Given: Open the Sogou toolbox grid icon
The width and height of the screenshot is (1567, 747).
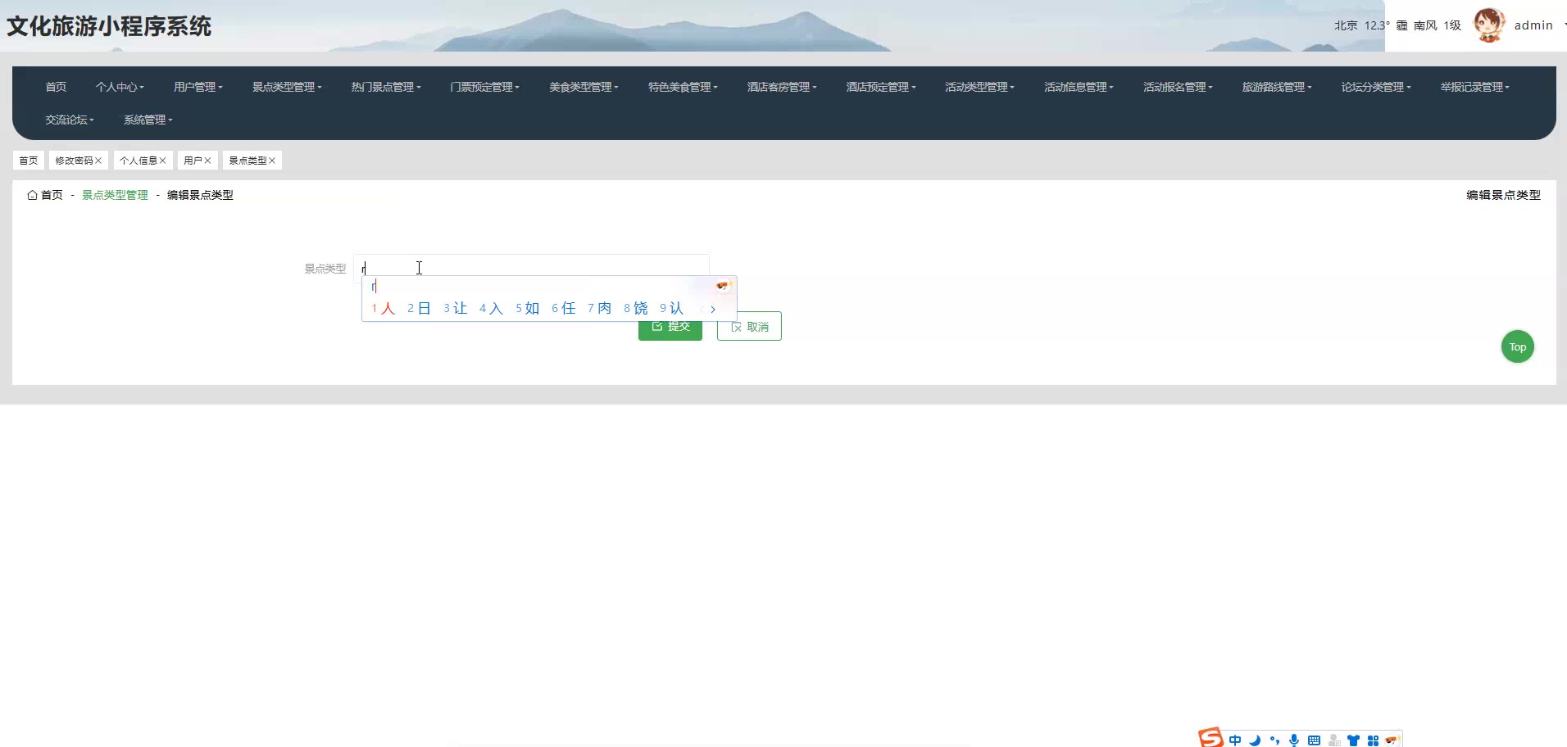Looking at the screenshot, I should (1373, 740).
